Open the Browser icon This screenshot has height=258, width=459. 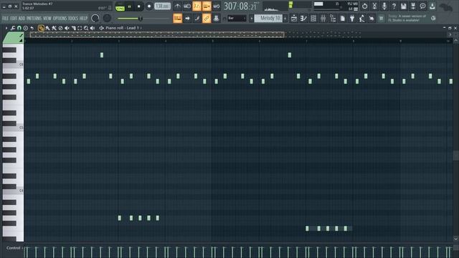333,19
